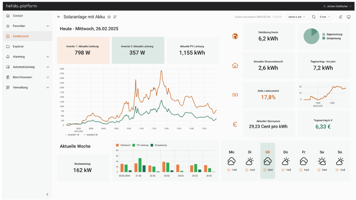Open the letzte 6 std time range dropdown
The height and width of the screenshot is (200, 356).
297,17
